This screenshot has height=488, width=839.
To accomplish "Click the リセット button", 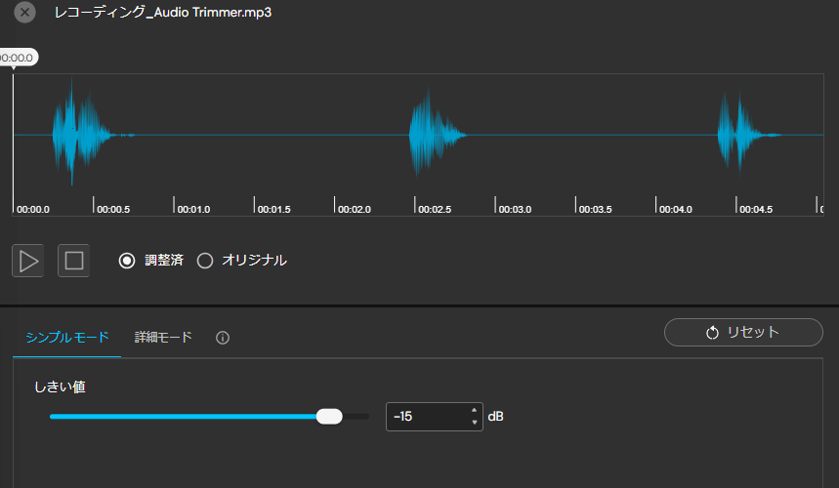I will tap(743, 333).
